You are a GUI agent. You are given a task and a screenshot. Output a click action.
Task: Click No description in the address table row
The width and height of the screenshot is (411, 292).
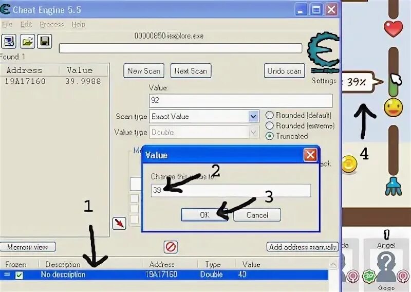click(63, 275)
